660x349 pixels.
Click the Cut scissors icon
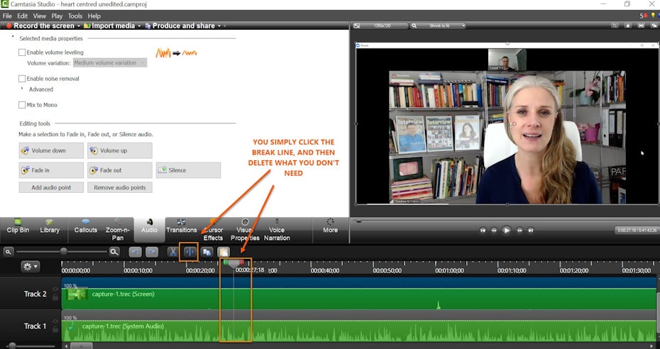click(x=172, y=251)
